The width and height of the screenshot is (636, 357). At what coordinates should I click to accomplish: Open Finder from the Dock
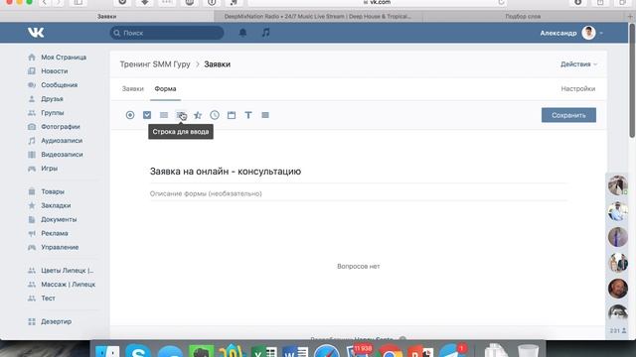pyautogui.click(x=107, y=352)
